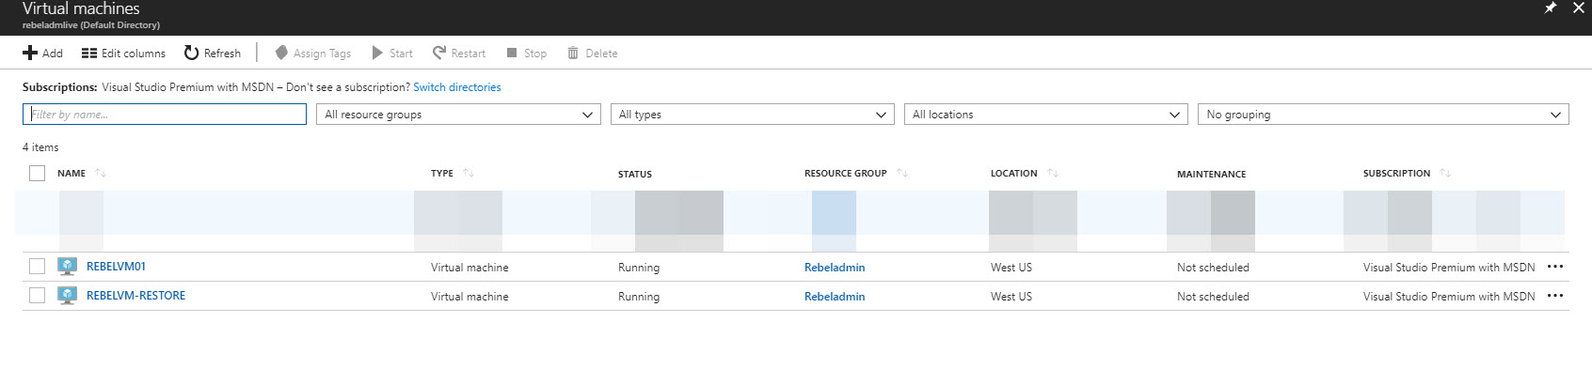Focus the Filter by name field
Screen dimensions: 1592x369
165,115
